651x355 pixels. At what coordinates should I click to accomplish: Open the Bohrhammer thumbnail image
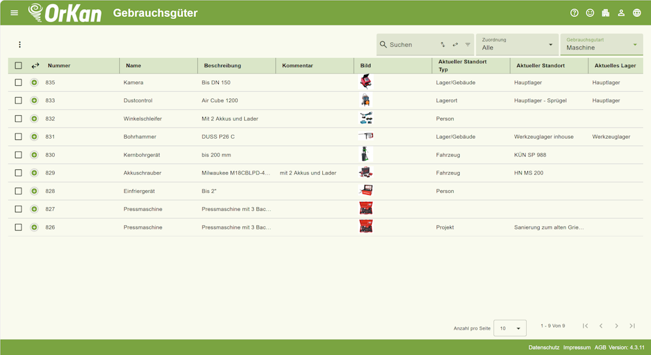(x=366, y=135)
